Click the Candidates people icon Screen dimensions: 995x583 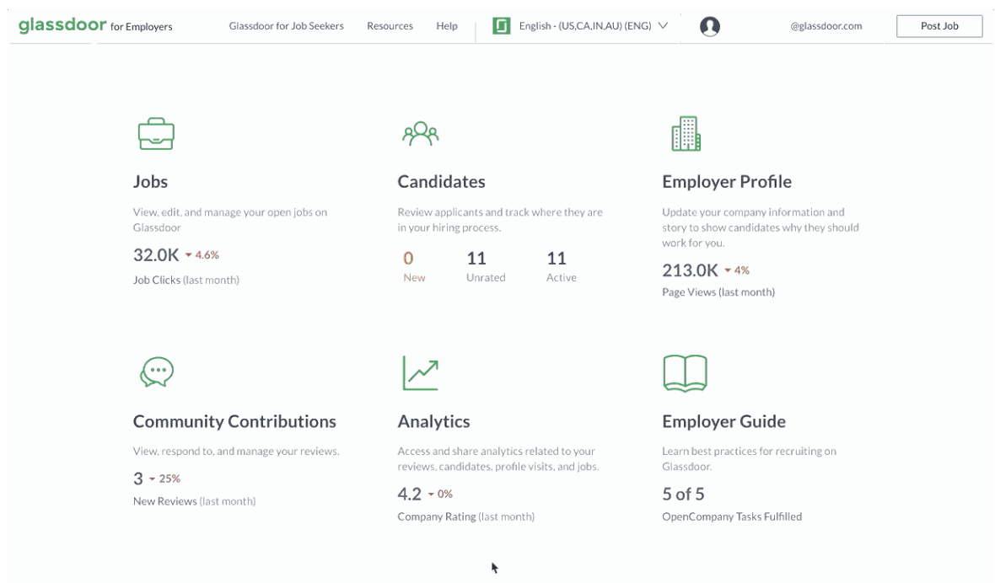tap(420, 134)
